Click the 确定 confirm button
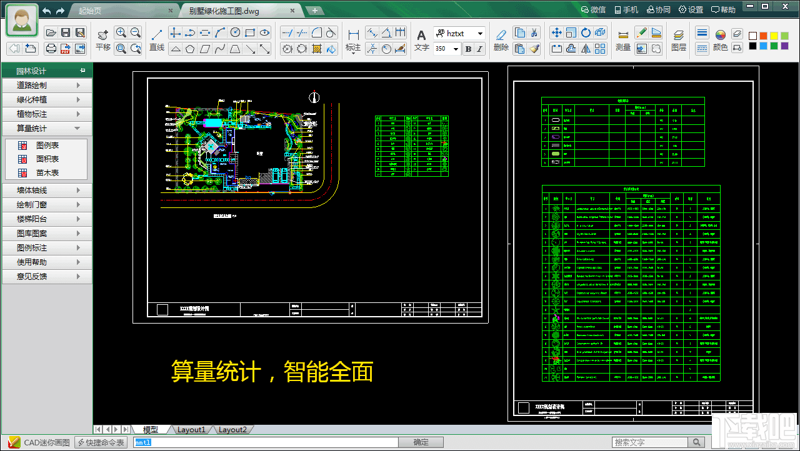The height and width of the screenshot is (451, 800). [421, 442]
